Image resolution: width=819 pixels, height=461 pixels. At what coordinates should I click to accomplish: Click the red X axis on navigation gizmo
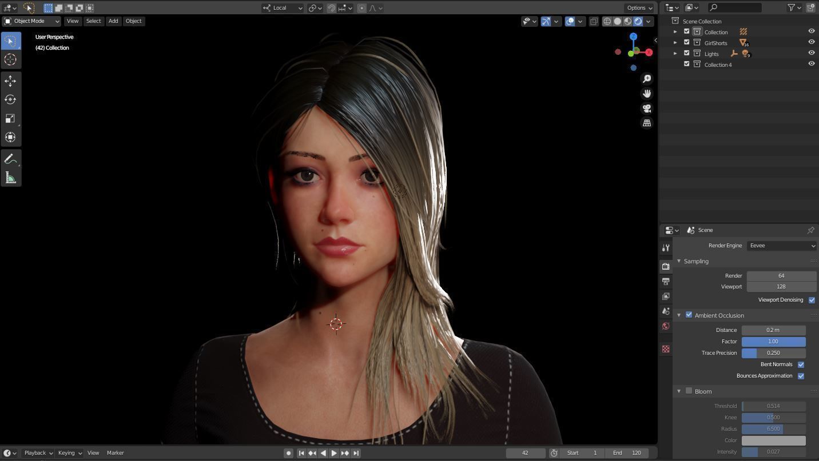click(649, 53)
